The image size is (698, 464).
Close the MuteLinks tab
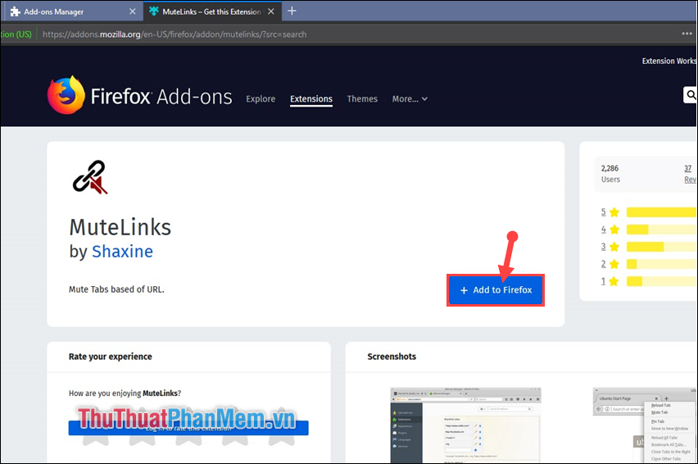coord(270,11)
